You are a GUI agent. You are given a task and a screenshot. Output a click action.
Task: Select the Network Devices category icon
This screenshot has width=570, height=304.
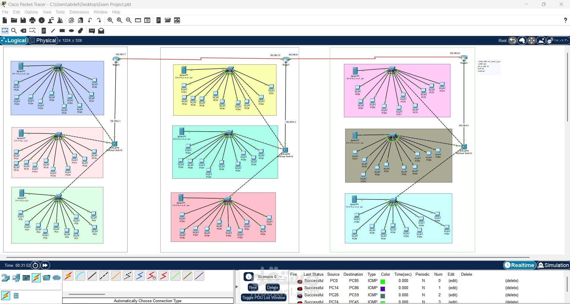point(5,278)
